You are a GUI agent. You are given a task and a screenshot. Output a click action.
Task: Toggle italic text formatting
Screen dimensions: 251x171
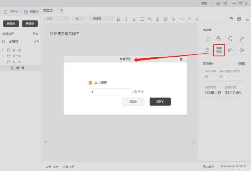126,19
